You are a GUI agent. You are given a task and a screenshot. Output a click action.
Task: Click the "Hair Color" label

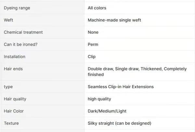pyautogui.click(x=14, y=111)
